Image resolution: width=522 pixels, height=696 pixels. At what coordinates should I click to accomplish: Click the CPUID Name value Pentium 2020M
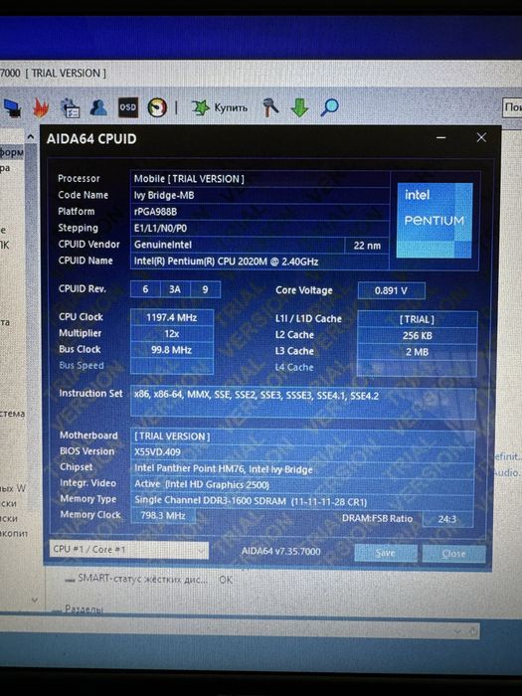point(260,261)
